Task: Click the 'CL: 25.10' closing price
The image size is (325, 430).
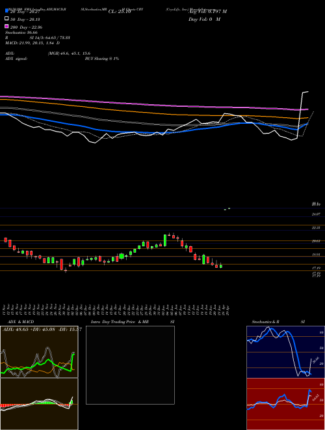Action: [120, 12]
